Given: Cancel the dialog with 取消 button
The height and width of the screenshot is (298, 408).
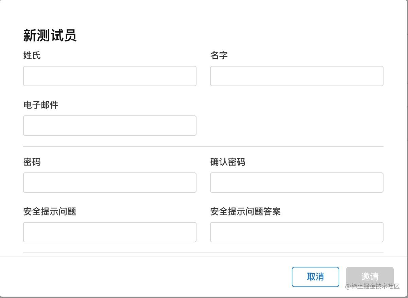Looking at the screenshot, I should (x=316, y=277).
